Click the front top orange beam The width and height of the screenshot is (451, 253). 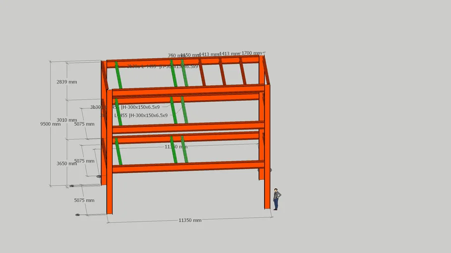(188, 90)
